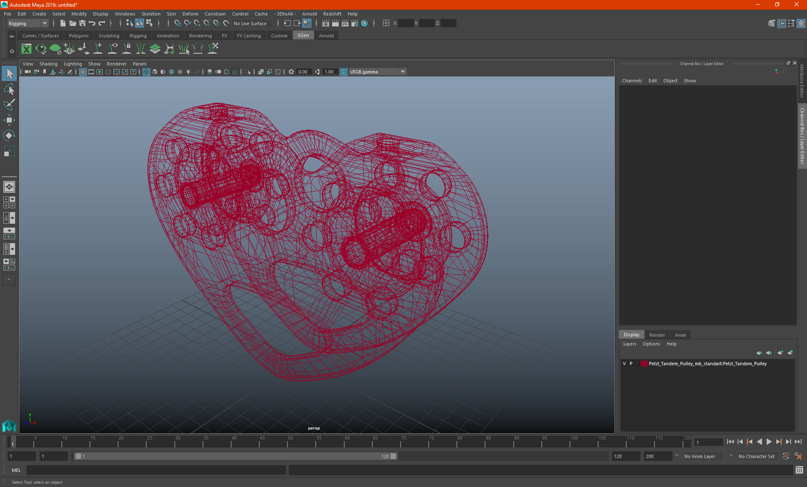Drag the exposure slider value 0.00
The height and width of the screenshot is (487, 807).
point(303,71)
